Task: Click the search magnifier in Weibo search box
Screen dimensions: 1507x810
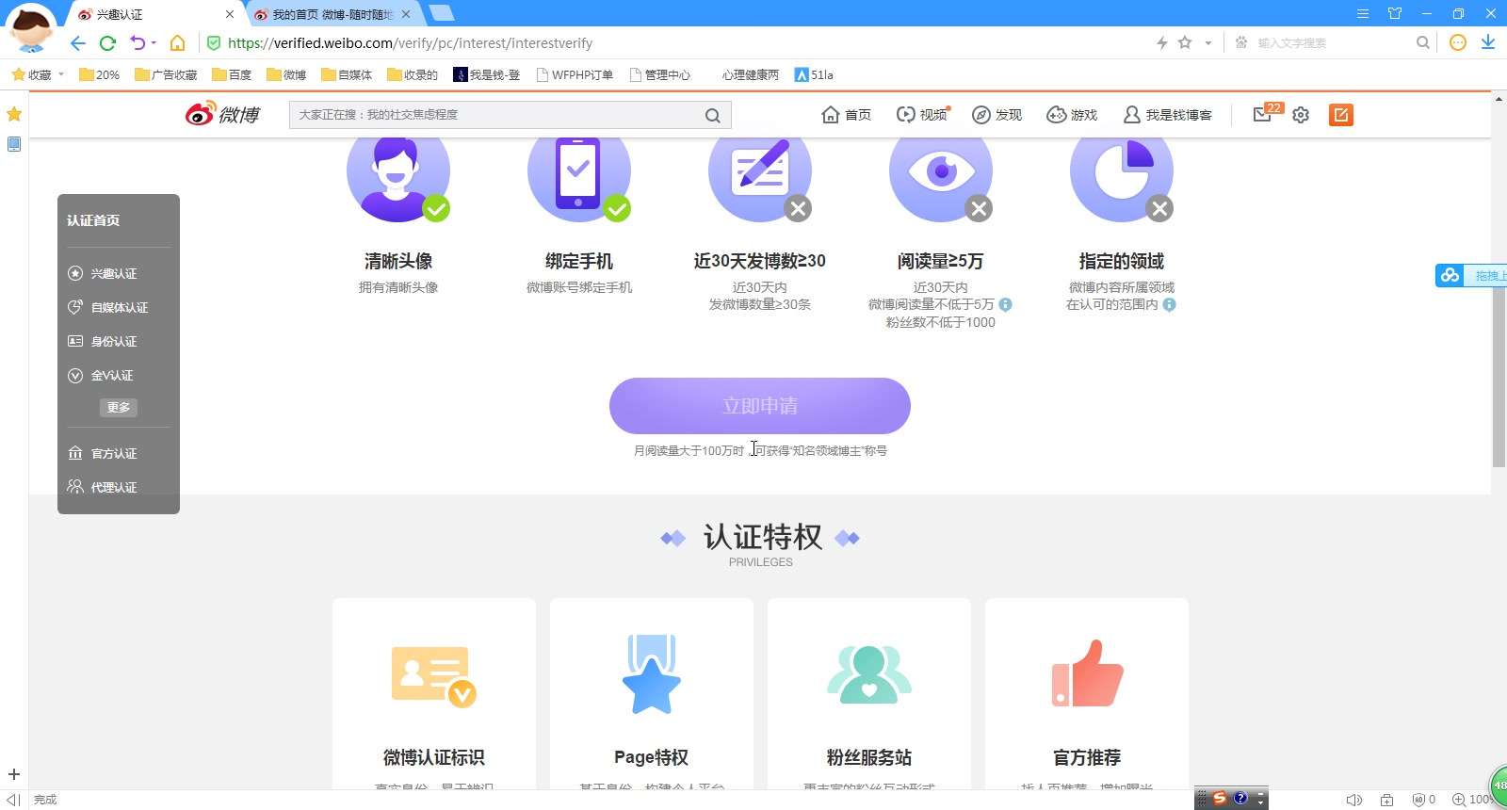Action: [x=713, y=115]
